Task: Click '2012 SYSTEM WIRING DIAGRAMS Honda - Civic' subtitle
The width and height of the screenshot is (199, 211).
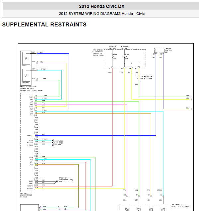Action: tap(101, 14)
